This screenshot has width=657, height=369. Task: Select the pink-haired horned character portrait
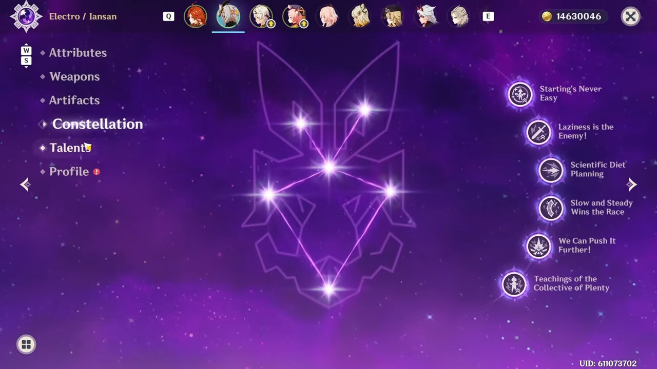pyautogui.click(x=294, y=16)
